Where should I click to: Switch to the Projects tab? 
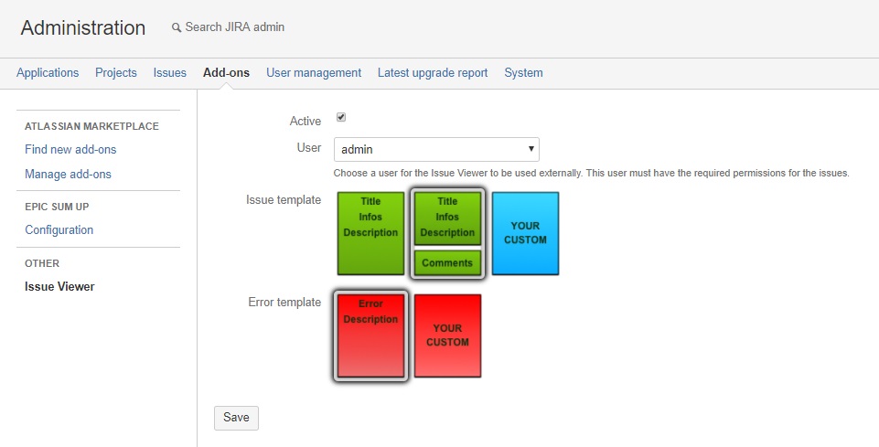(116, 73)
